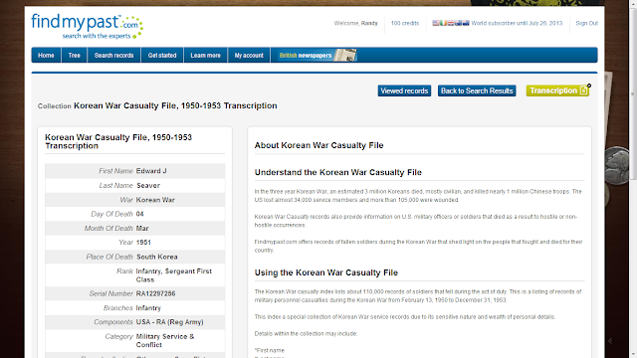Click the Viewed records button

click(x=404, y=90)
